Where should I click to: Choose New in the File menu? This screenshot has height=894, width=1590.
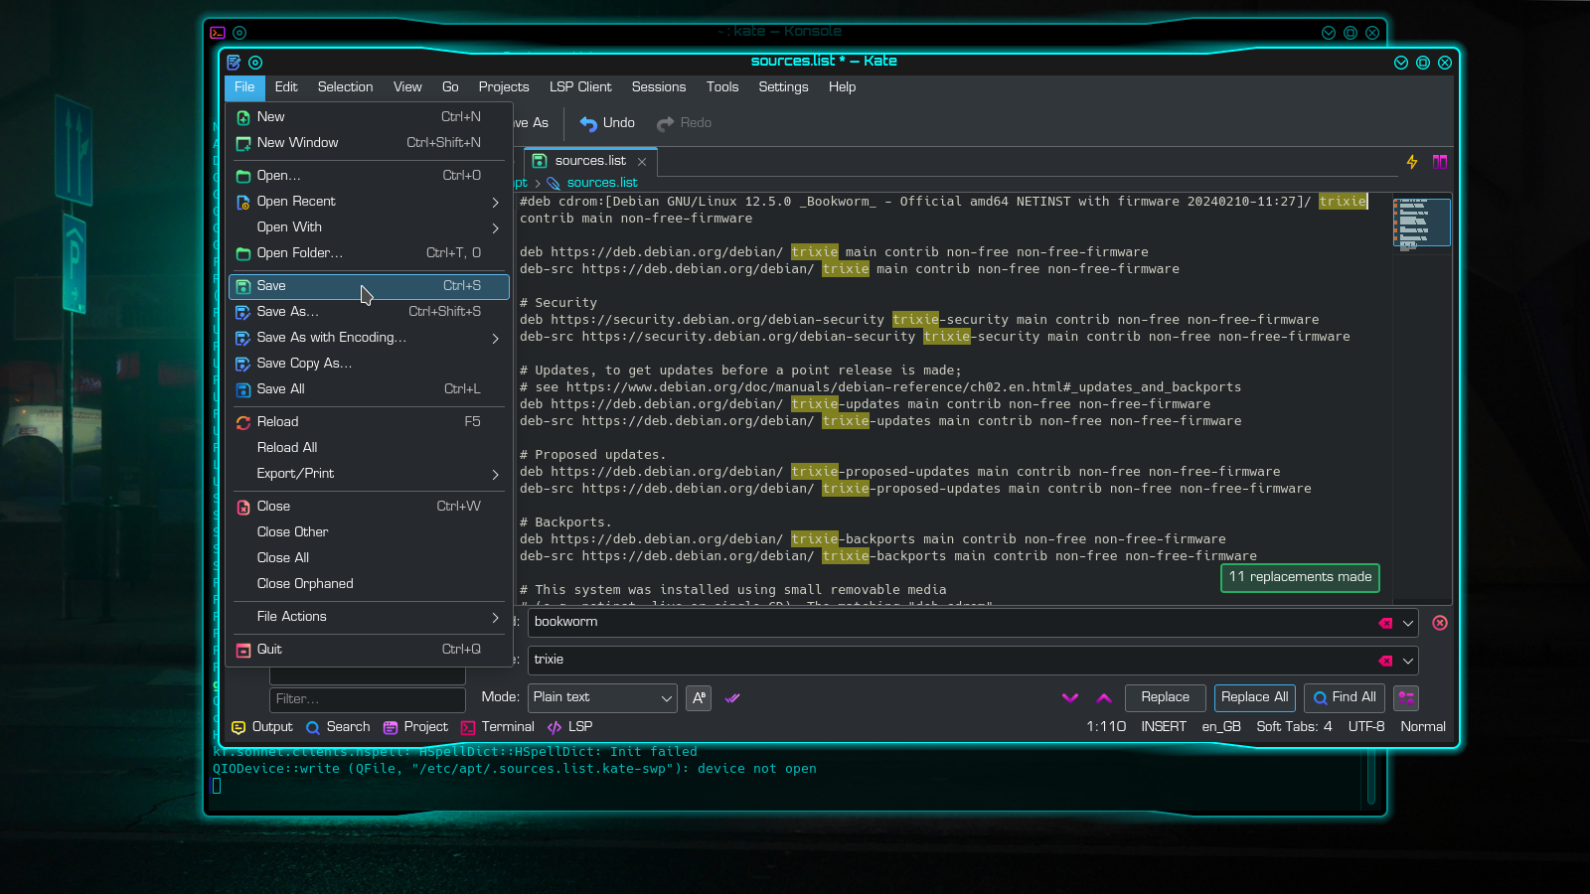(369, 117)
